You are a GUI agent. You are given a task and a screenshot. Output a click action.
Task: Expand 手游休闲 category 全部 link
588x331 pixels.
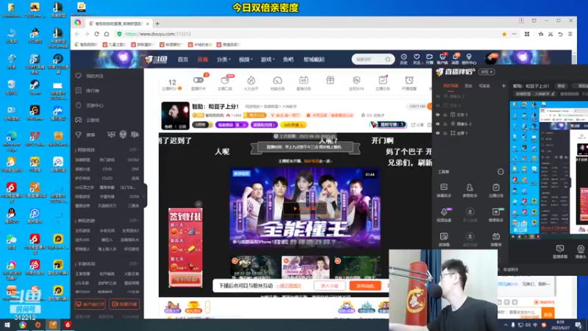coord(134,264)
